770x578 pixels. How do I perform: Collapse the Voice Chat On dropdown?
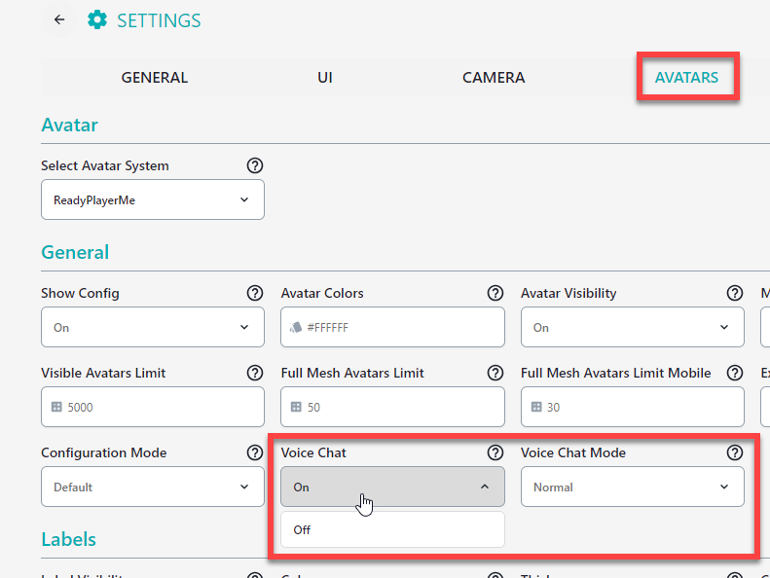pos(392,487)
